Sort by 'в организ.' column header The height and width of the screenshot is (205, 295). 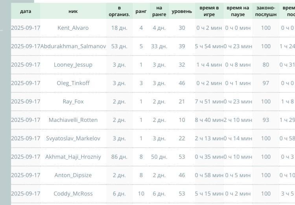[x=119, y=11]
